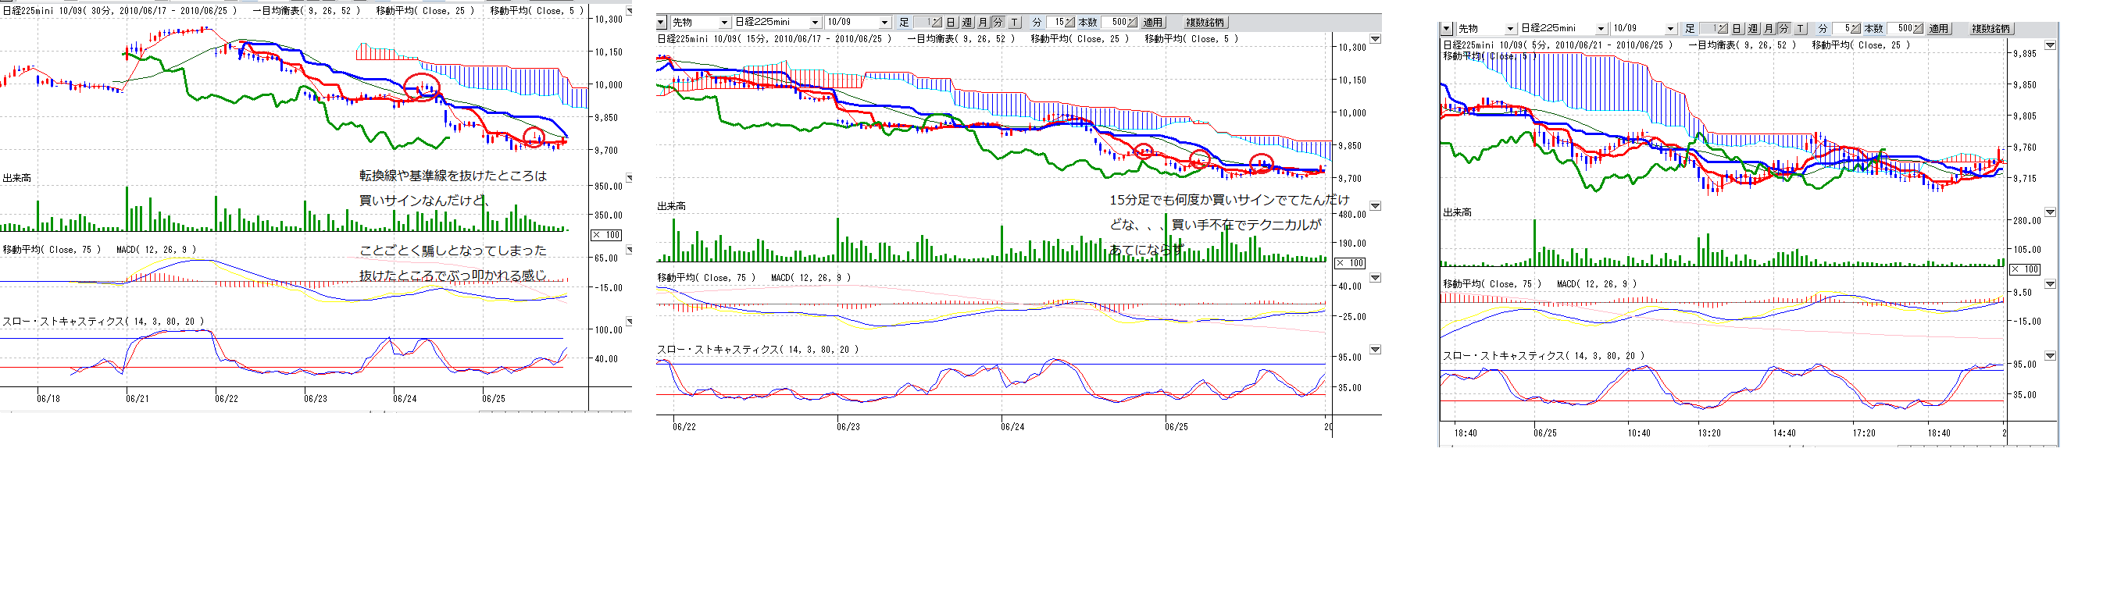This screenshot has height=612, width=2128.
Task: Click the T tick button in right chart
Action: [x=1800, y=29]
